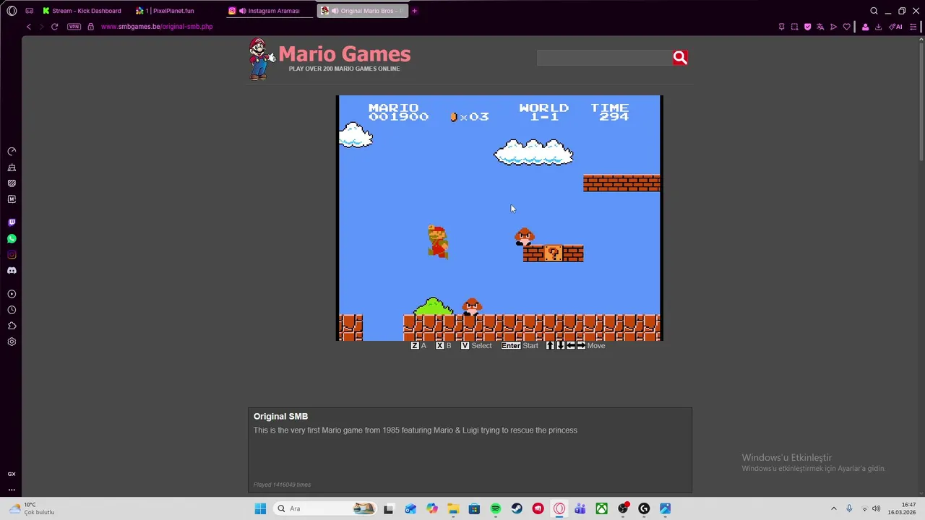The width and height of the screenshot is (925, 520).
Task: Open the weather widget showing 10°C
Action: coord(32,508)
